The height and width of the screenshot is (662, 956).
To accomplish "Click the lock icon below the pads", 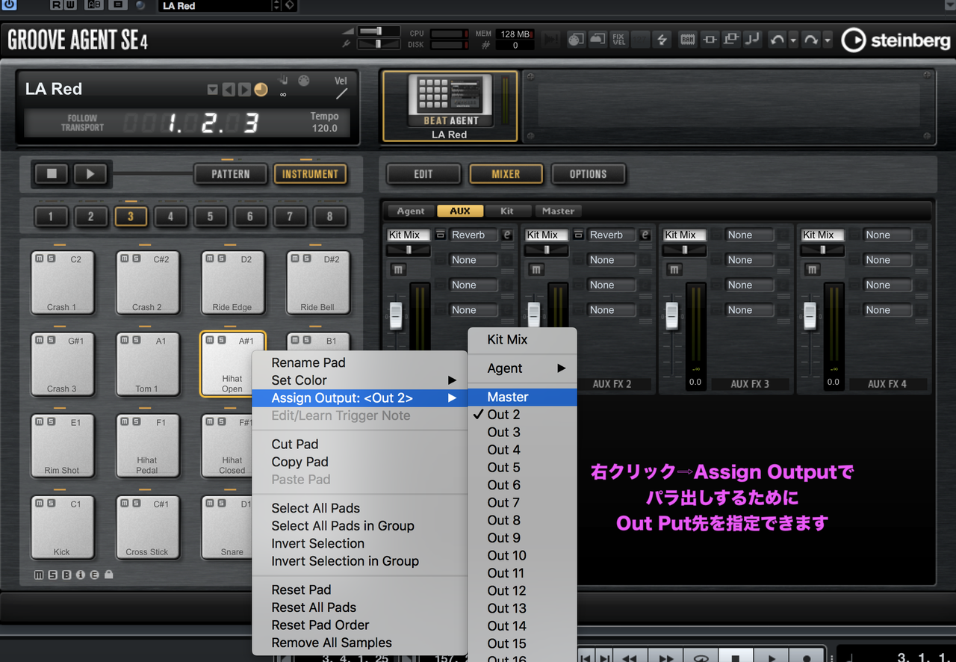I will click(109, 575).
